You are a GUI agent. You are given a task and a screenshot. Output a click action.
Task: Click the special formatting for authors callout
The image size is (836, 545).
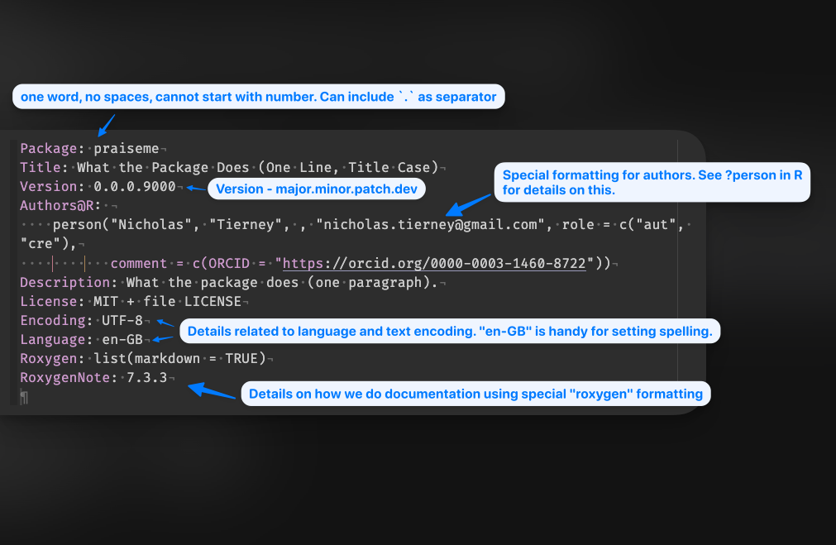coord(652,183)
